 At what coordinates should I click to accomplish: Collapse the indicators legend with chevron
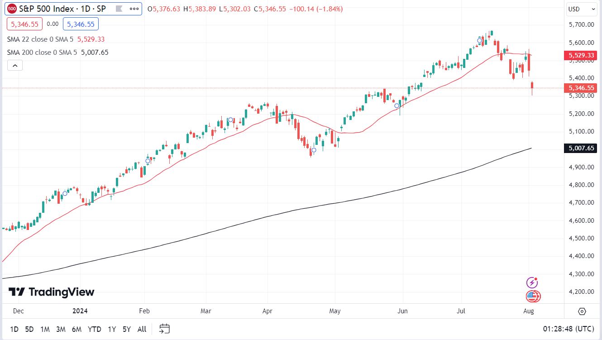(x=15, y=66)
